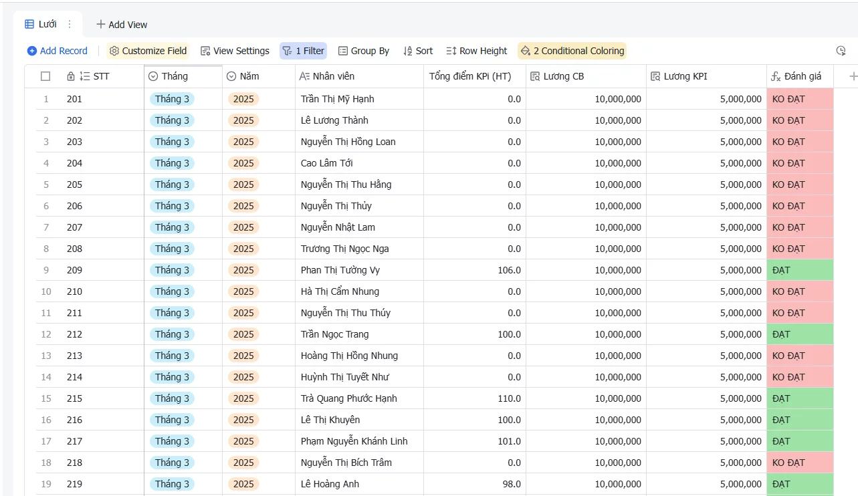Click KPI score 98.0 cell
The width and height of the screenshot is (858, 496).
(475, 484)
